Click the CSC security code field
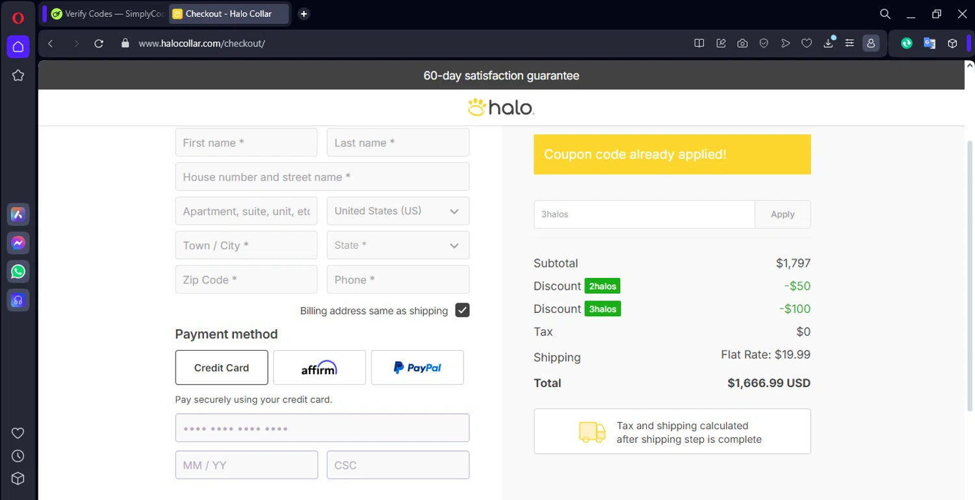Viewport: 975px width, 500px height. 398,465
